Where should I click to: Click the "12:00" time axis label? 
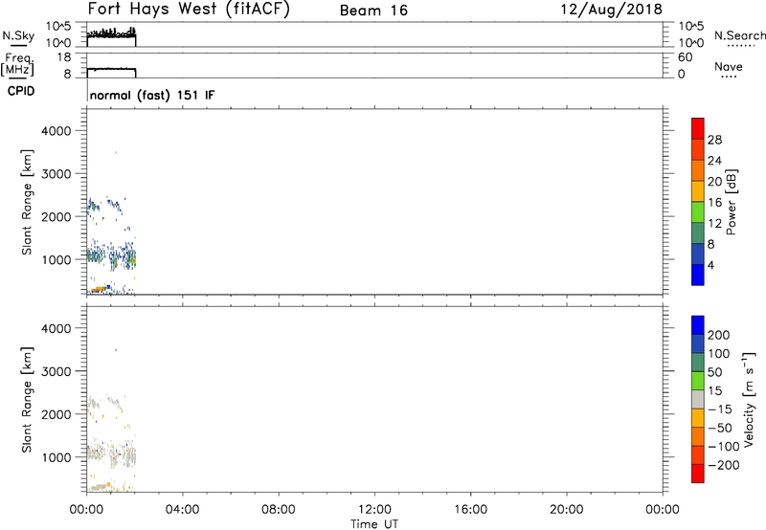click(x=374, y=510)
